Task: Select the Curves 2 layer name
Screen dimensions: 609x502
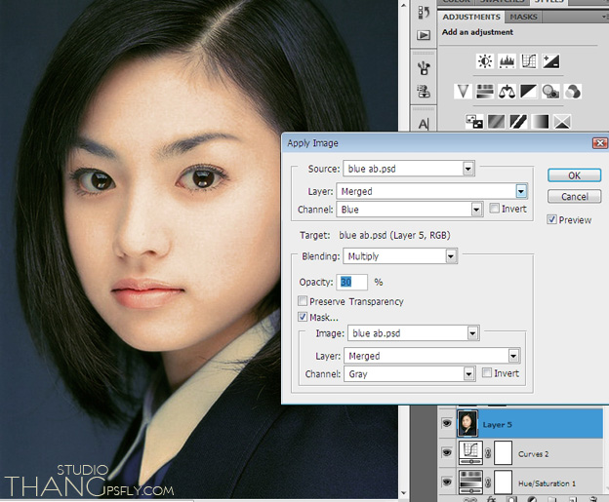Action: 533,454
